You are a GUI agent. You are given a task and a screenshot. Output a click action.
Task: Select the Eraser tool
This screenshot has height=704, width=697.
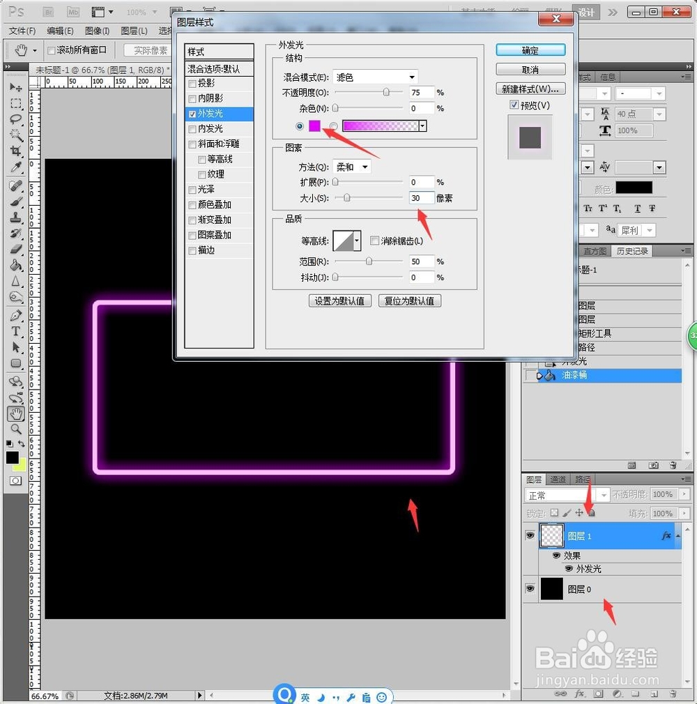[x=16, y=249]
